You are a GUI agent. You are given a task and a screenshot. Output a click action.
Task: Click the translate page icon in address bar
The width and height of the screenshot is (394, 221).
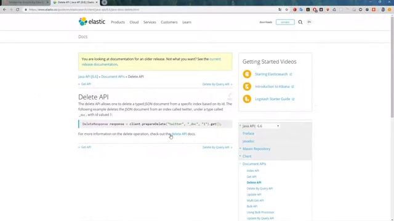pyautogui.click(x=280, y=10)
